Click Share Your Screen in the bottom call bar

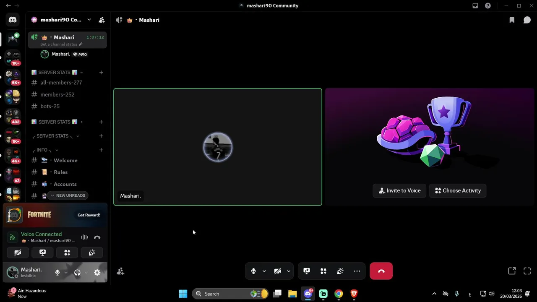coord(307,271)
